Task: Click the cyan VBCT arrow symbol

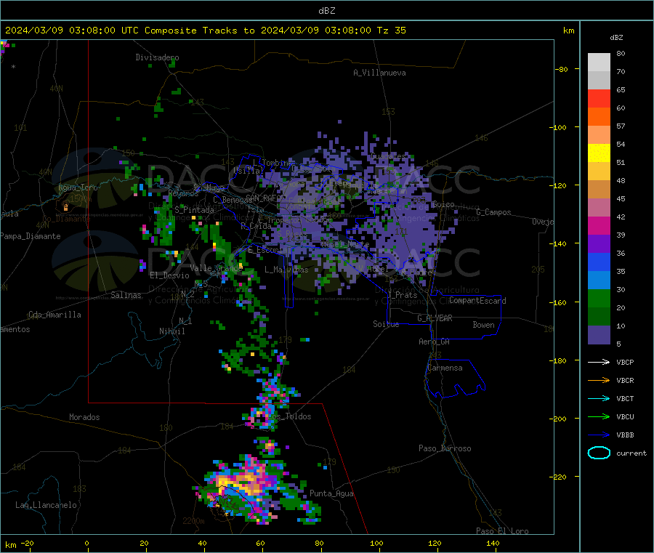Action: (x=599, y=398)
